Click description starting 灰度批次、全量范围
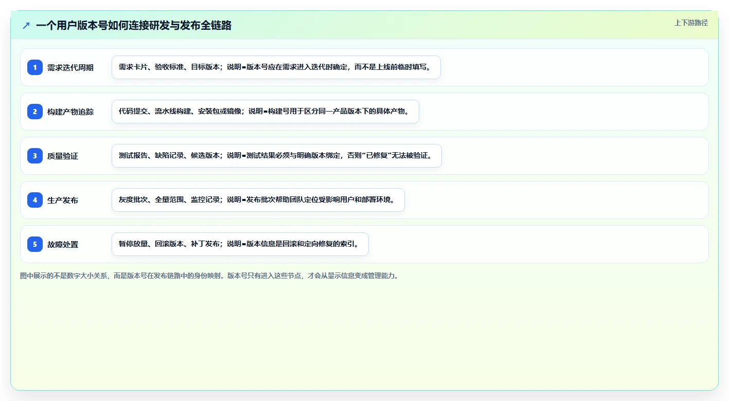The width and height of the screenshot is (729, 401). [x=258, y=200]
